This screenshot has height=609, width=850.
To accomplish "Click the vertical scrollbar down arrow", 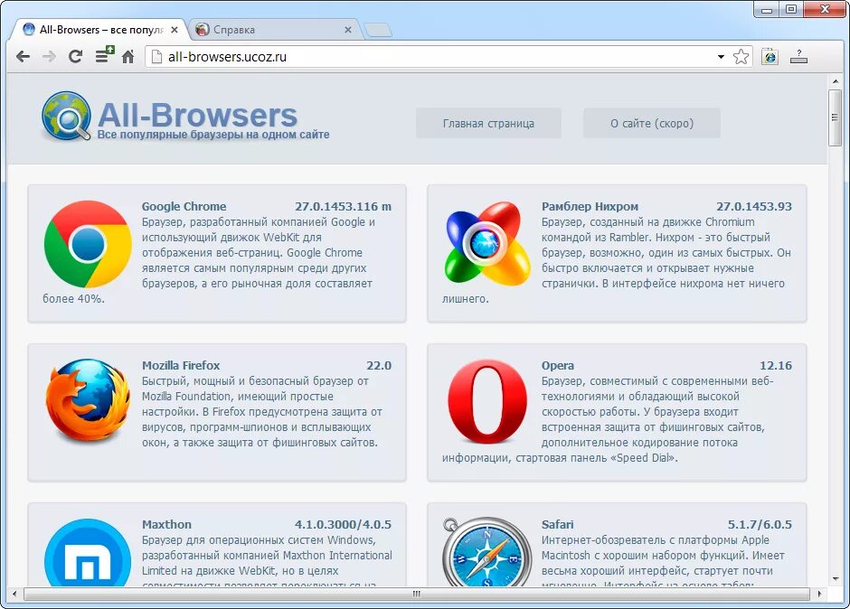I will [835, 580].
